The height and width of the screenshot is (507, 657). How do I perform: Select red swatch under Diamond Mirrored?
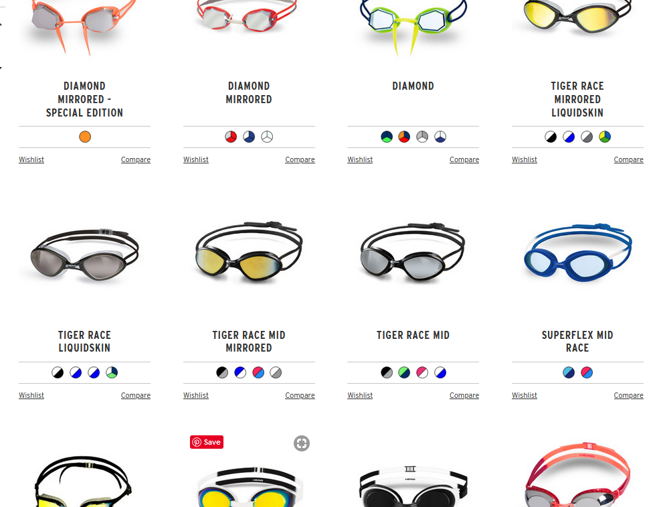click(x=231, y=137)
